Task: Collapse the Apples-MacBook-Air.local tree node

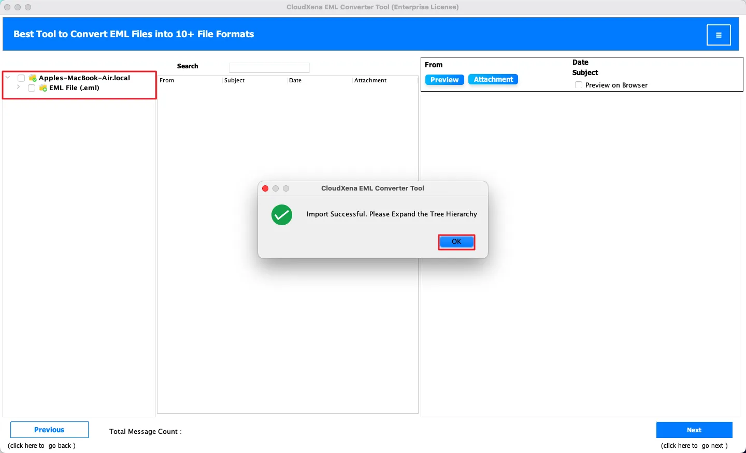Action: click(8, 78)
